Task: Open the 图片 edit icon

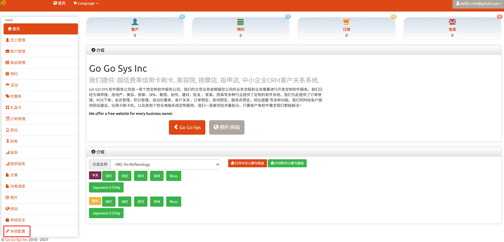Action: pyautogui.click(x=8, y=197)
